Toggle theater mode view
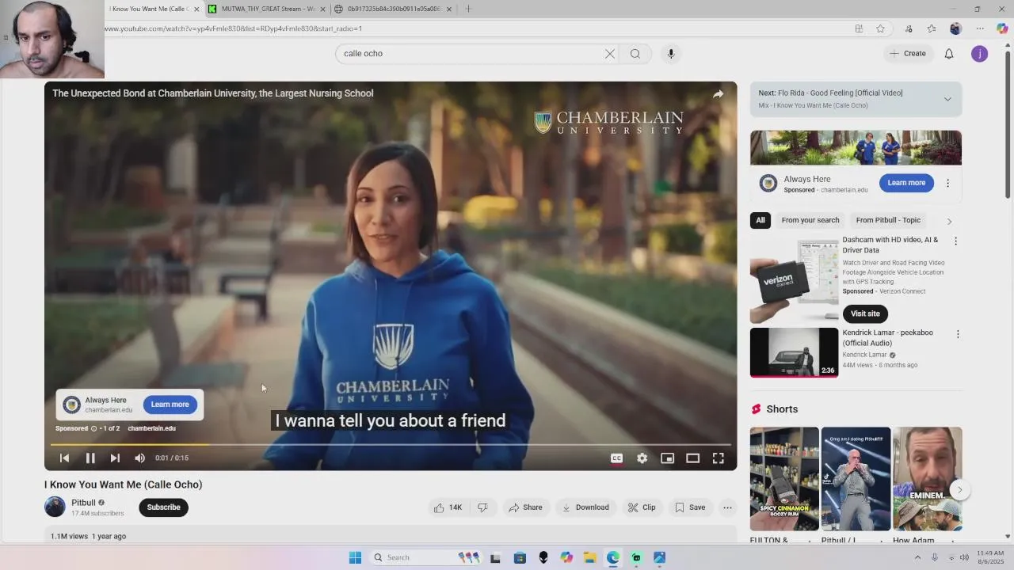 click(692, 458)
